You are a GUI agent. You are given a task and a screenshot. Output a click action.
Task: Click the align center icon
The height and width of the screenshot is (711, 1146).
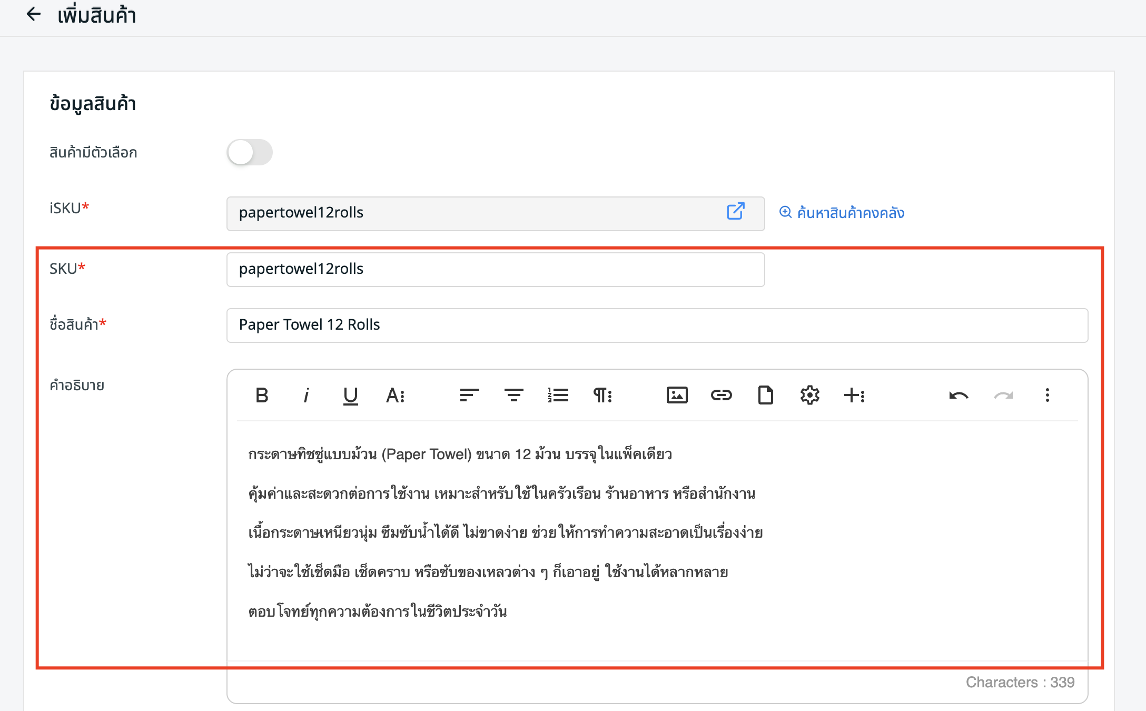(x=513, y=395)
